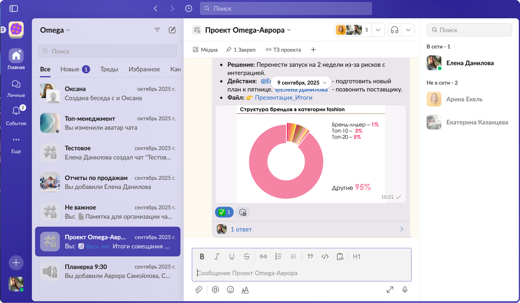520x303 pixels.
Task: Open the Презентация_Итоги file link
Action: point(284,98)
